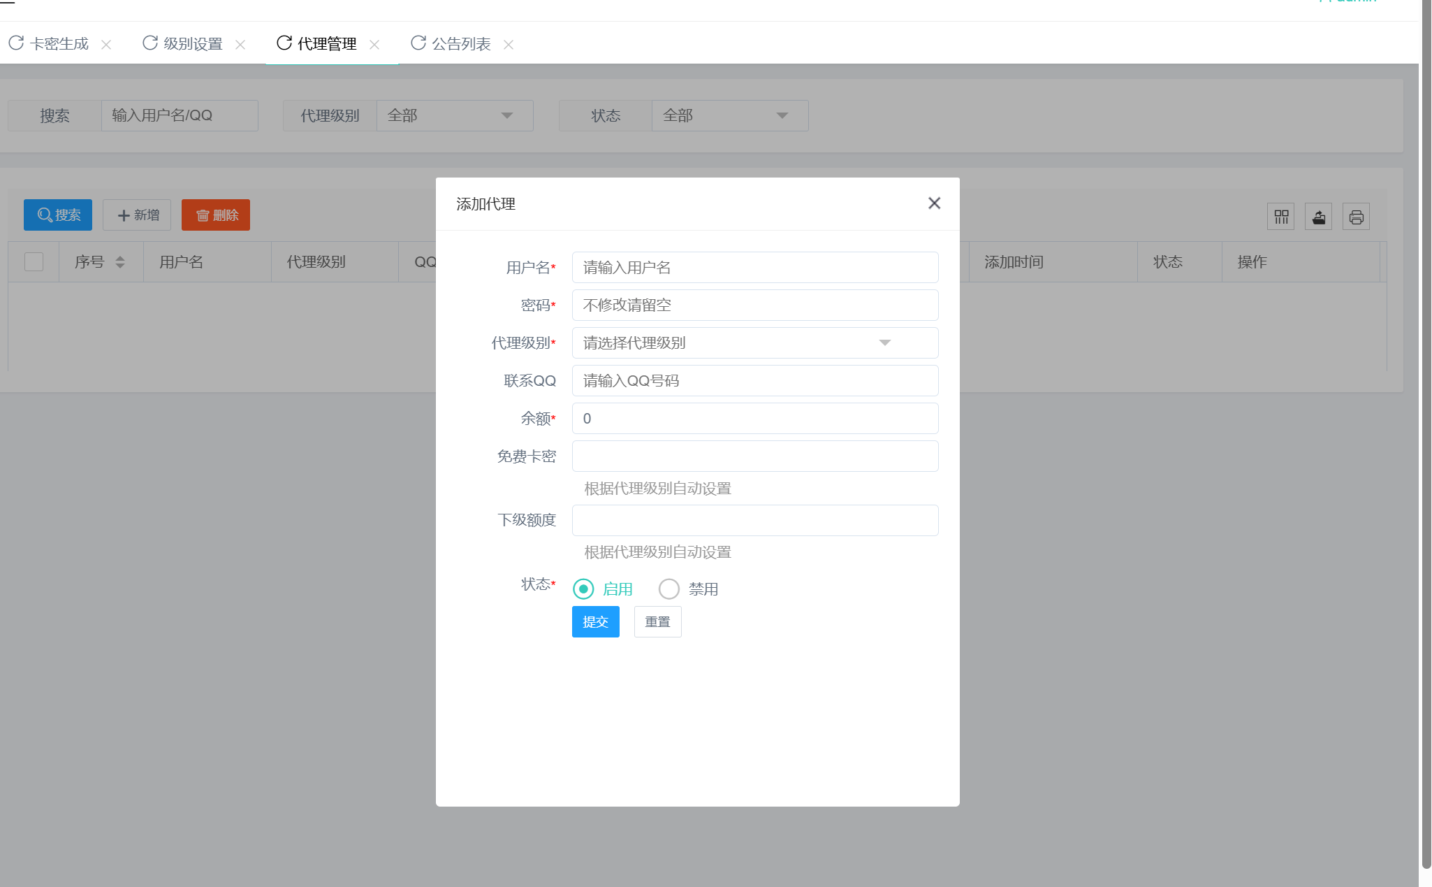Open the 请选择代理级别 dropdown
This screenshot has width=1432, height=887.
(x=755, y=343)
